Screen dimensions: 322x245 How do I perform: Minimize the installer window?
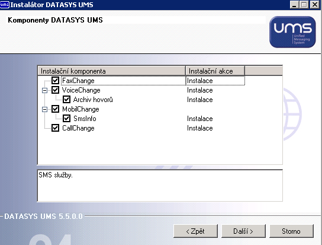pyautogui.click(x=294, y=5)
